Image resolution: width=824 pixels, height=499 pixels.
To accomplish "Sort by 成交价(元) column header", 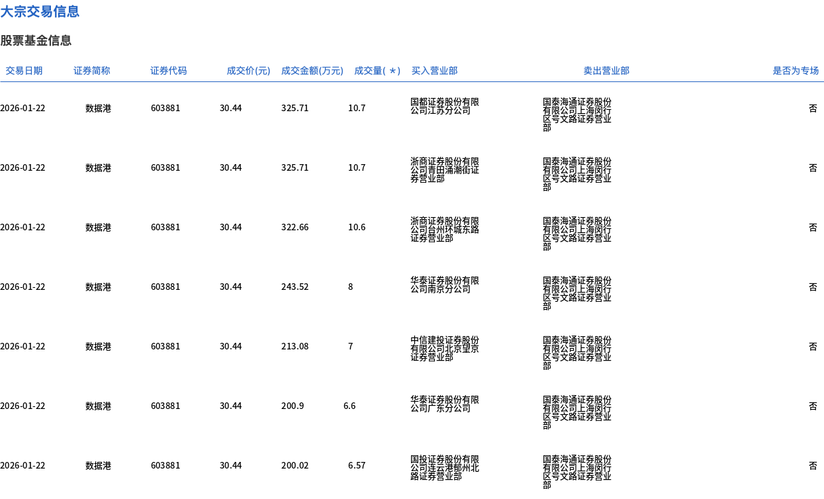I will pos(248,71).
